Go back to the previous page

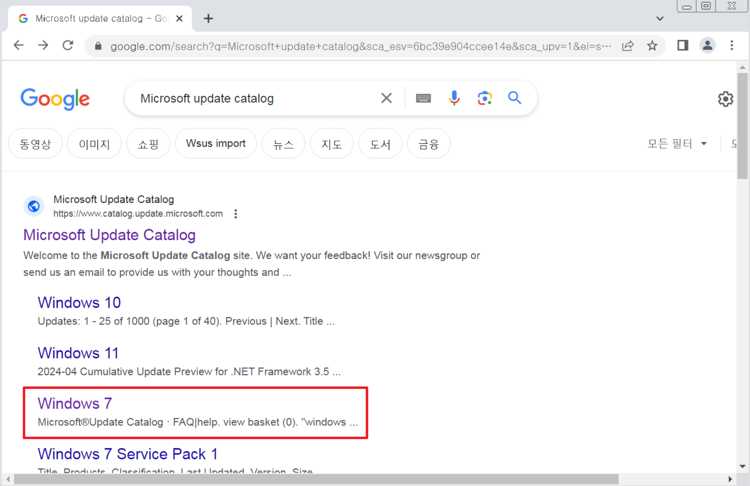(x=19, y=45)
